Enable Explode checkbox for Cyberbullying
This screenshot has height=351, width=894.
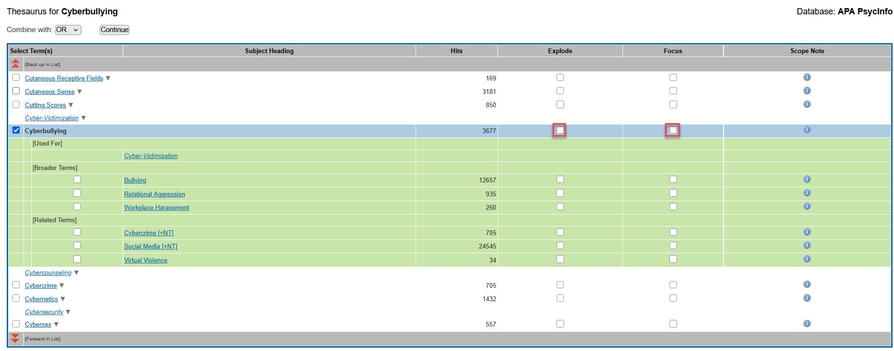(x=559, y=130)
